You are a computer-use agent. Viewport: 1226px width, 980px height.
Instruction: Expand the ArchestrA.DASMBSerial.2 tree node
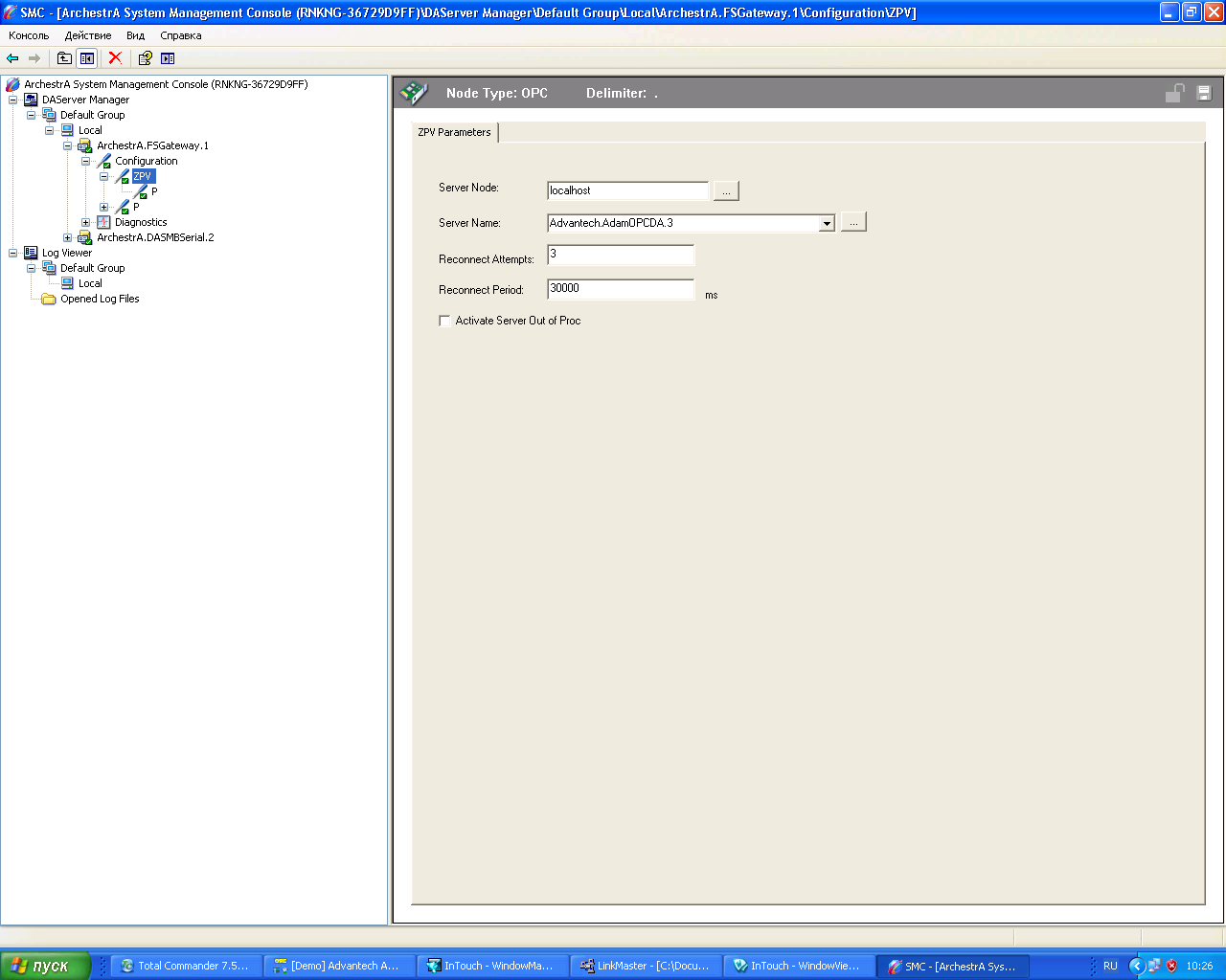(67, 237)
